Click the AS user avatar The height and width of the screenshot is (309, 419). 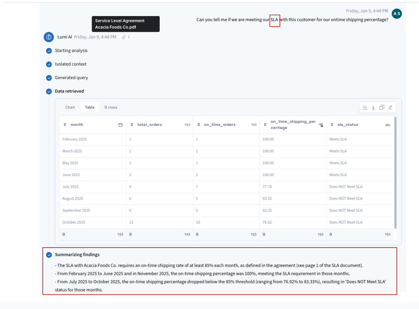pos(397,14)
